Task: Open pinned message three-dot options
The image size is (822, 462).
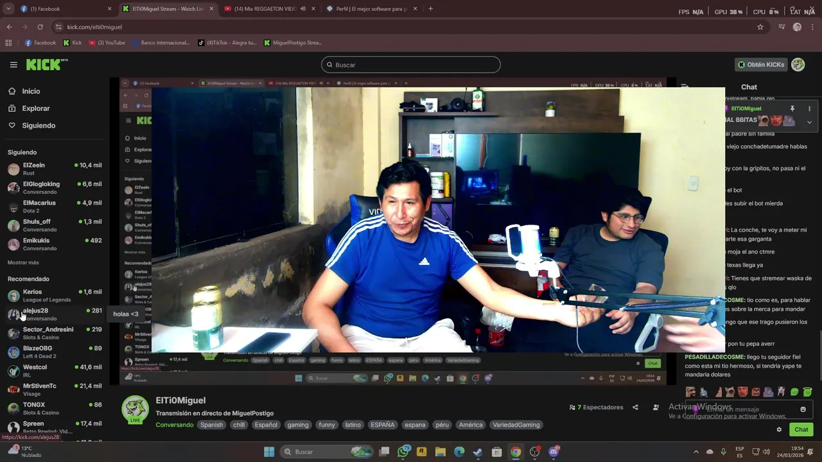Action: click(x=809, y=108)
